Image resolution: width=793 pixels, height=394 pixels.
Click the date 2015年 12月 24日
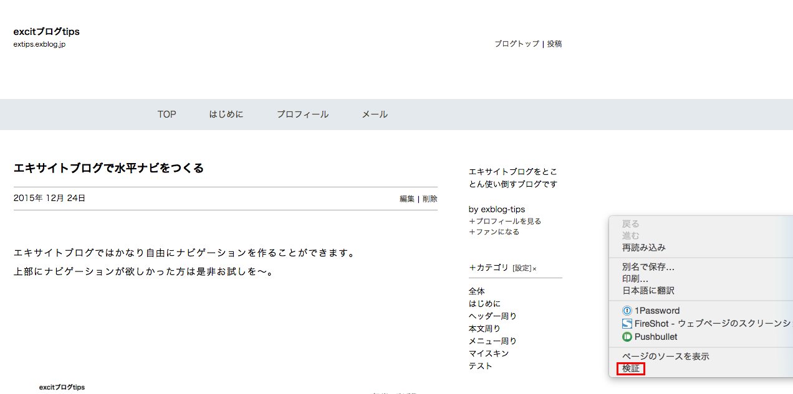coord(49,199)
